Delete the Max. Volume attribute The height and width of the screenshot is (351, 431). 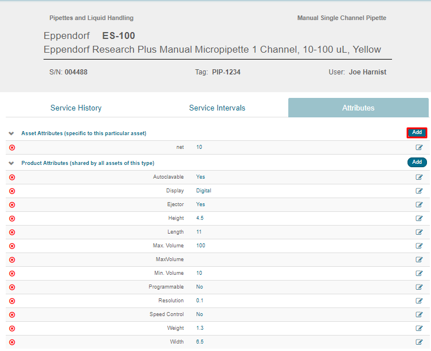coord(12,246)
